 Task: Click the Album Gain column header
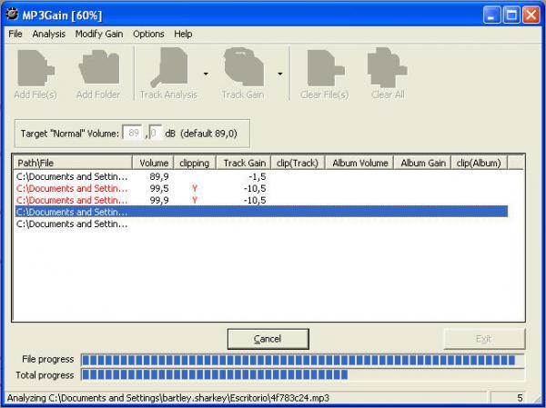pos(422,163)
